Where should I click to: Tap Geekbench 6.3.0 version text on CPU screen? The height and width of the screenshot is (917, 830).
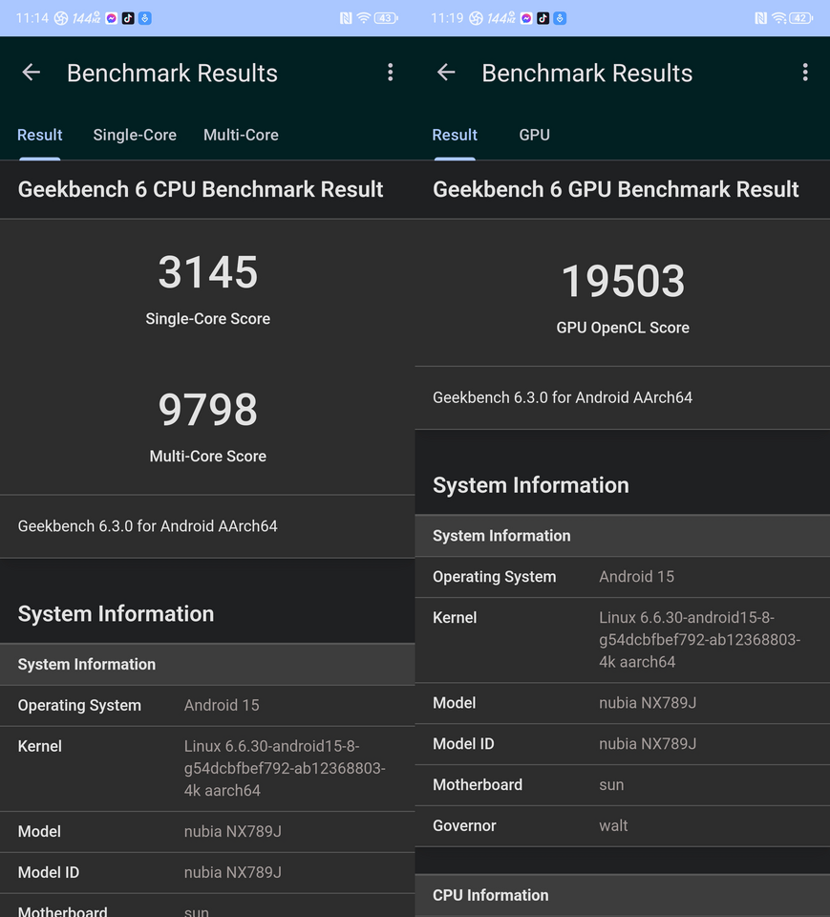[x=147, y=526]
